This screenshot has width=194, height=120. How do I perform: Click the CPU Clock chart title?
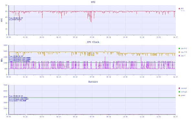click(93, 42)
